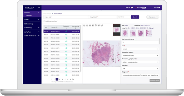This screenshot has height=96, width=184.
Task: Click clinical info status icon for BRCA-IS-00265
Action: (66, 55)
